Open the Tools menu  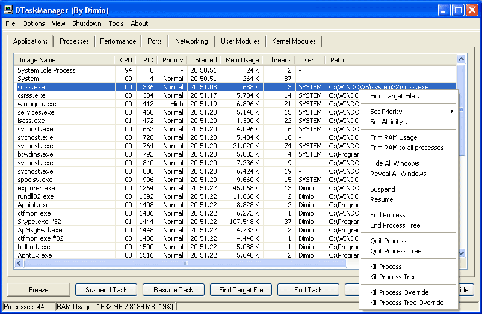point(116,23)
